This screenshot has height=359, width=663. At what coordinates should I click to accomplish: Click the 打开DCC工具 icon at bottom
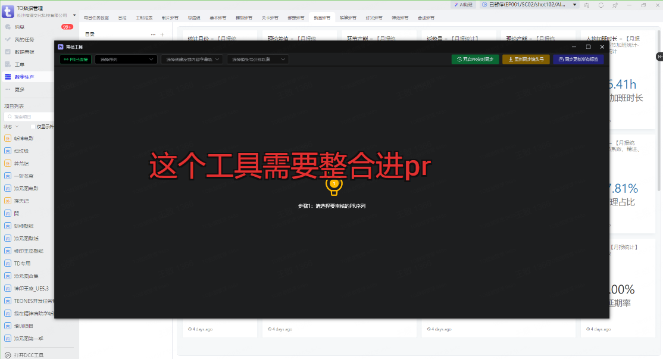(8, 355)
